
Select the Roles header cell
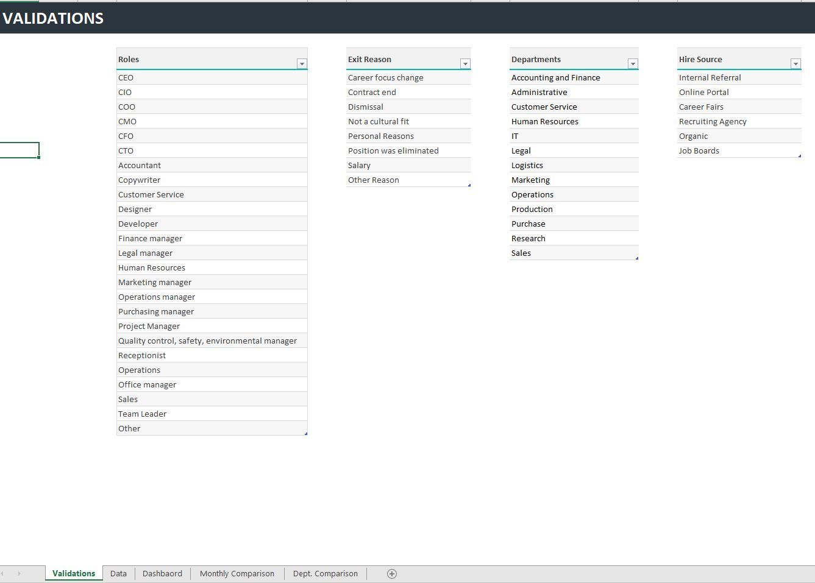coord(212,59)
